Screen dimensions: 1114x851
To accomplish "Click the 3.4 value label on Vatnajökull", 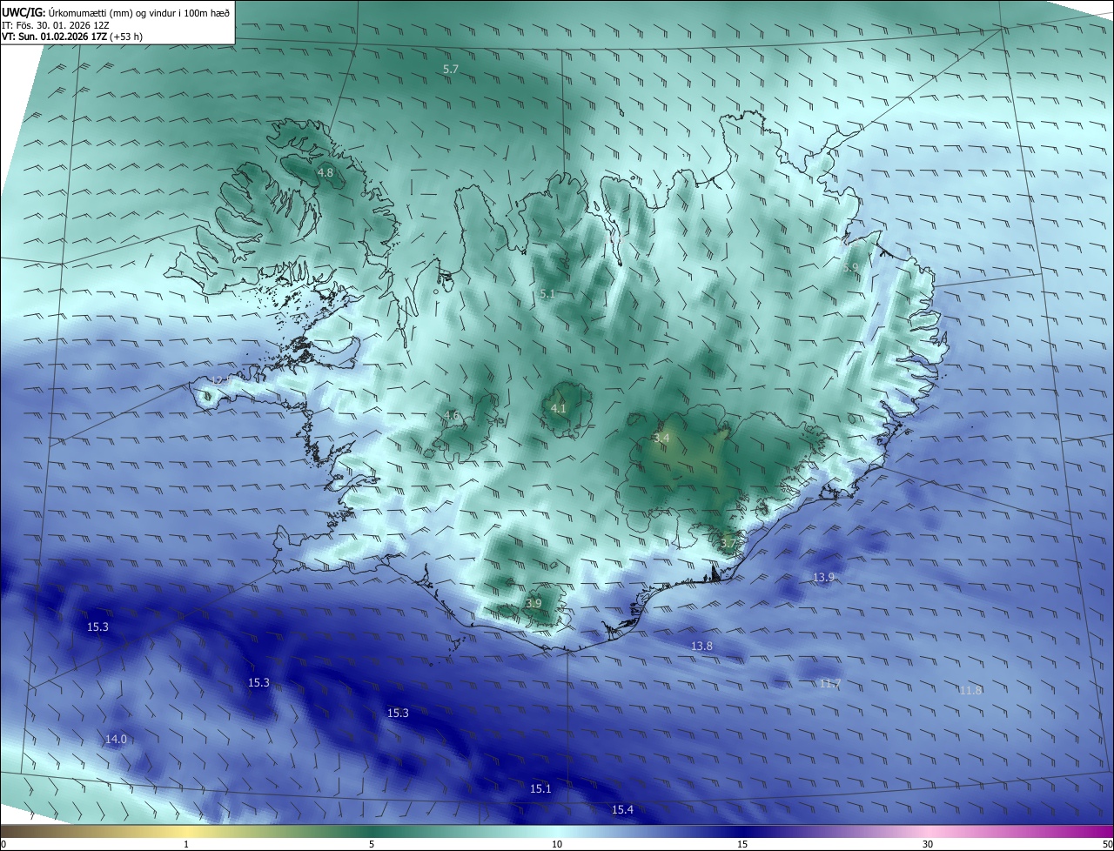I will pyautogui.click(x=661, y=438).
